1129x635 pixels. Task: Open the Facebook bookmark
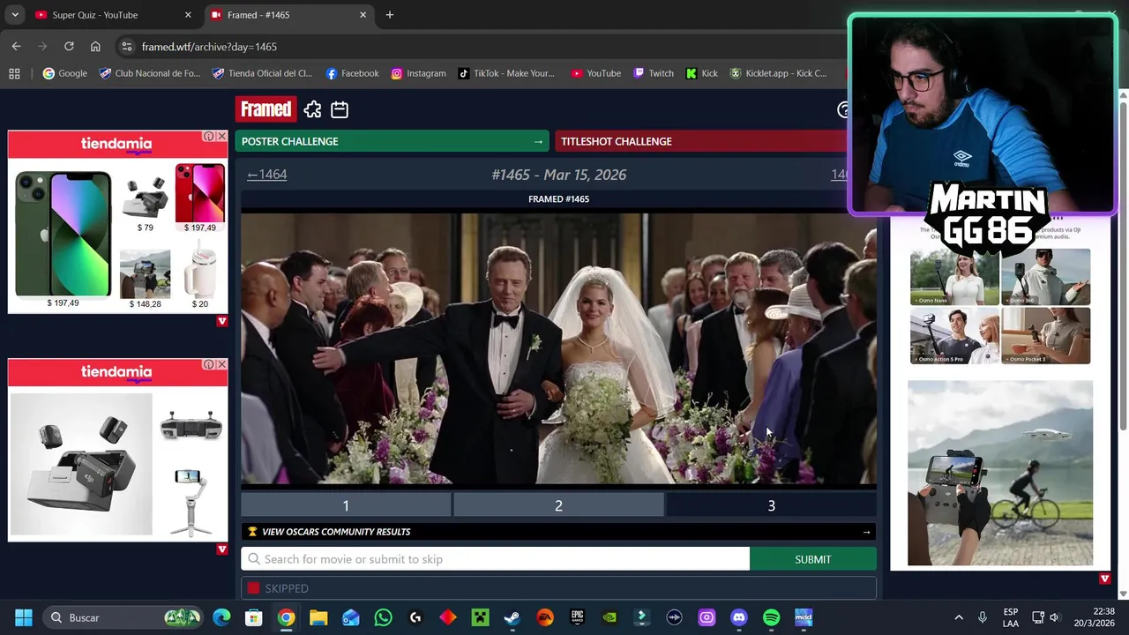point(352,73)
